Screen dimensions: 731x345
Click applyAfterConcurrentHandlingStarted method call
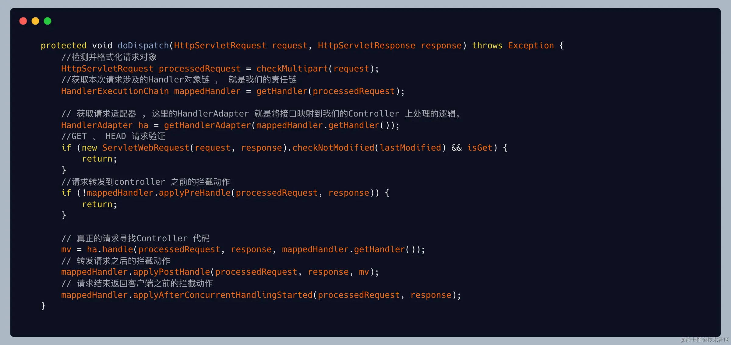pyautogui.click(x=223, y=295)
